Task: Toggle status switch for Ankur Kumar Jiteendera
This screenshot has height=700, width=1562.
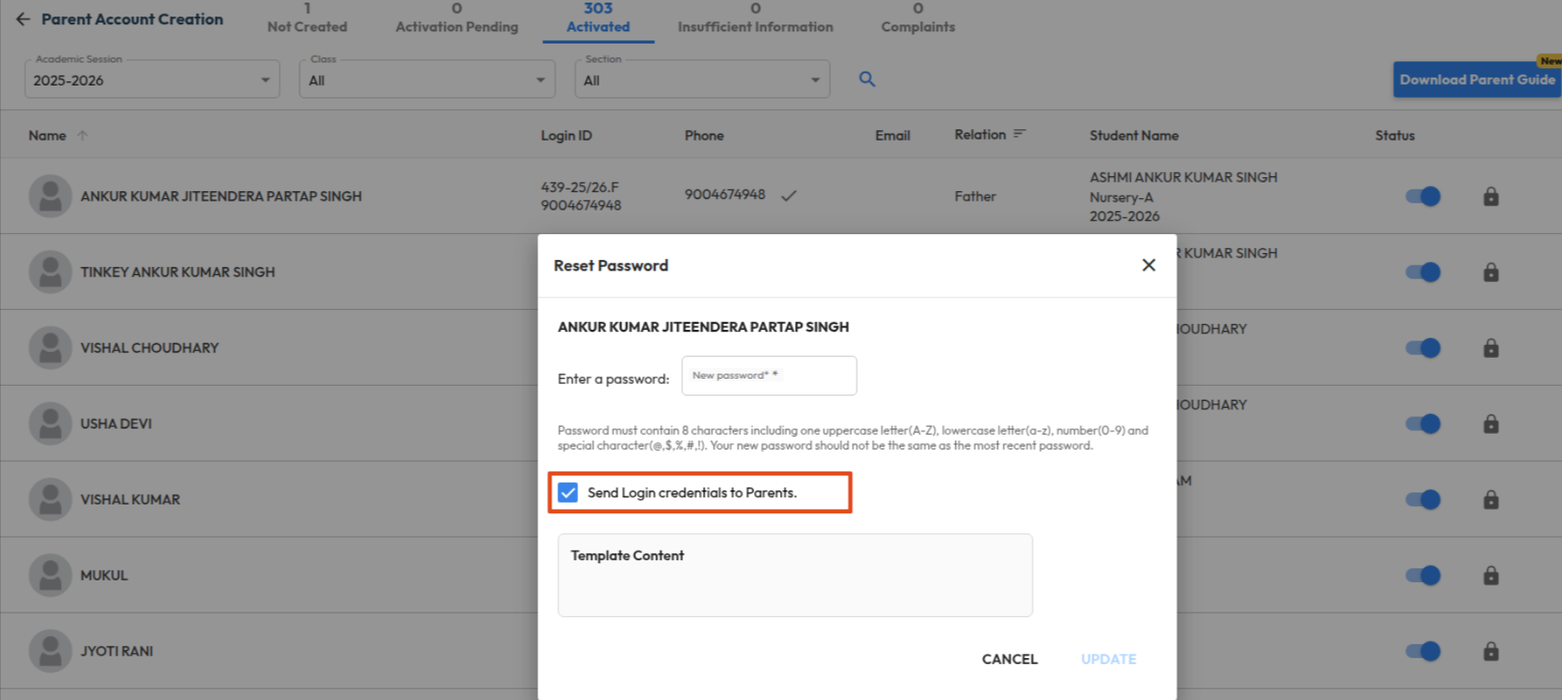Action: [x=1422, y=196]
